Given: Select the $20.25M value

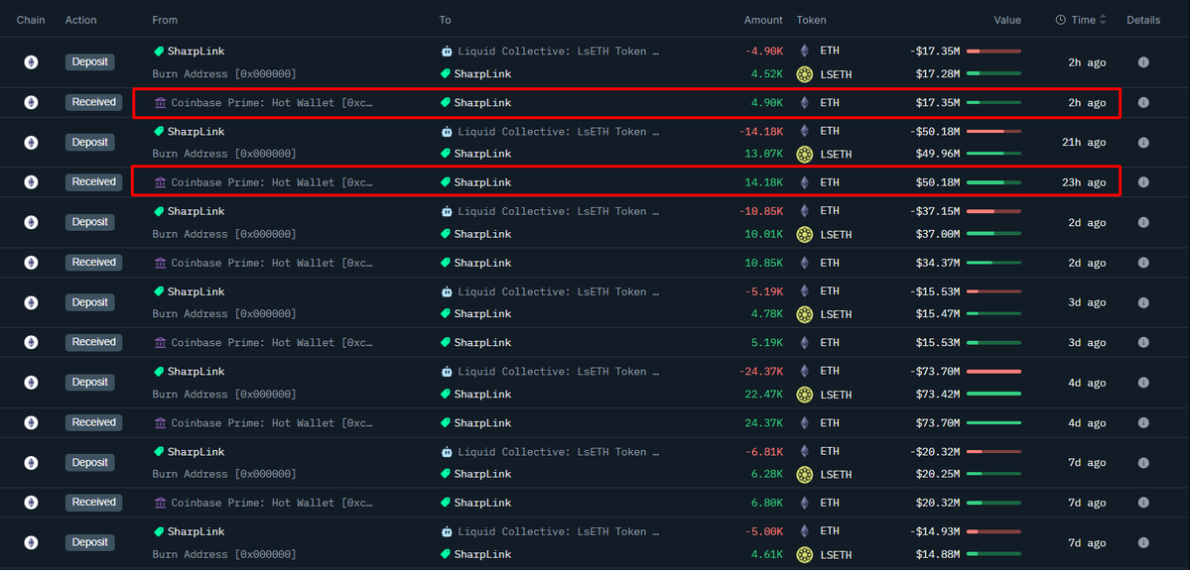Looking at the screenshot, I should pos(937,475).
